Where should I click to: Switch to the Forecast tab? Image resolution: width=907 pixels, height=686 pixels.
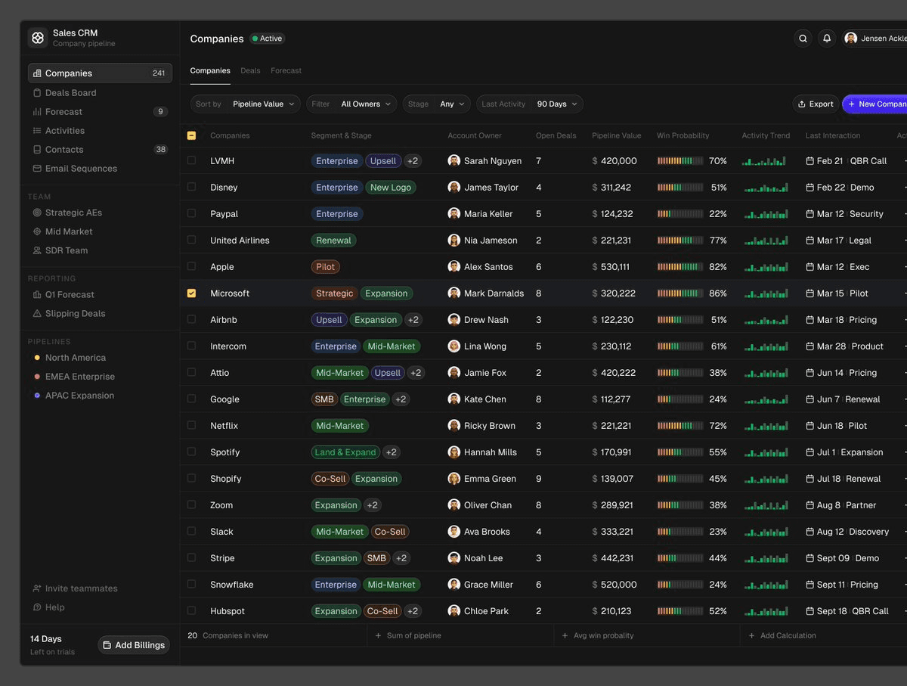click(286, 70)
